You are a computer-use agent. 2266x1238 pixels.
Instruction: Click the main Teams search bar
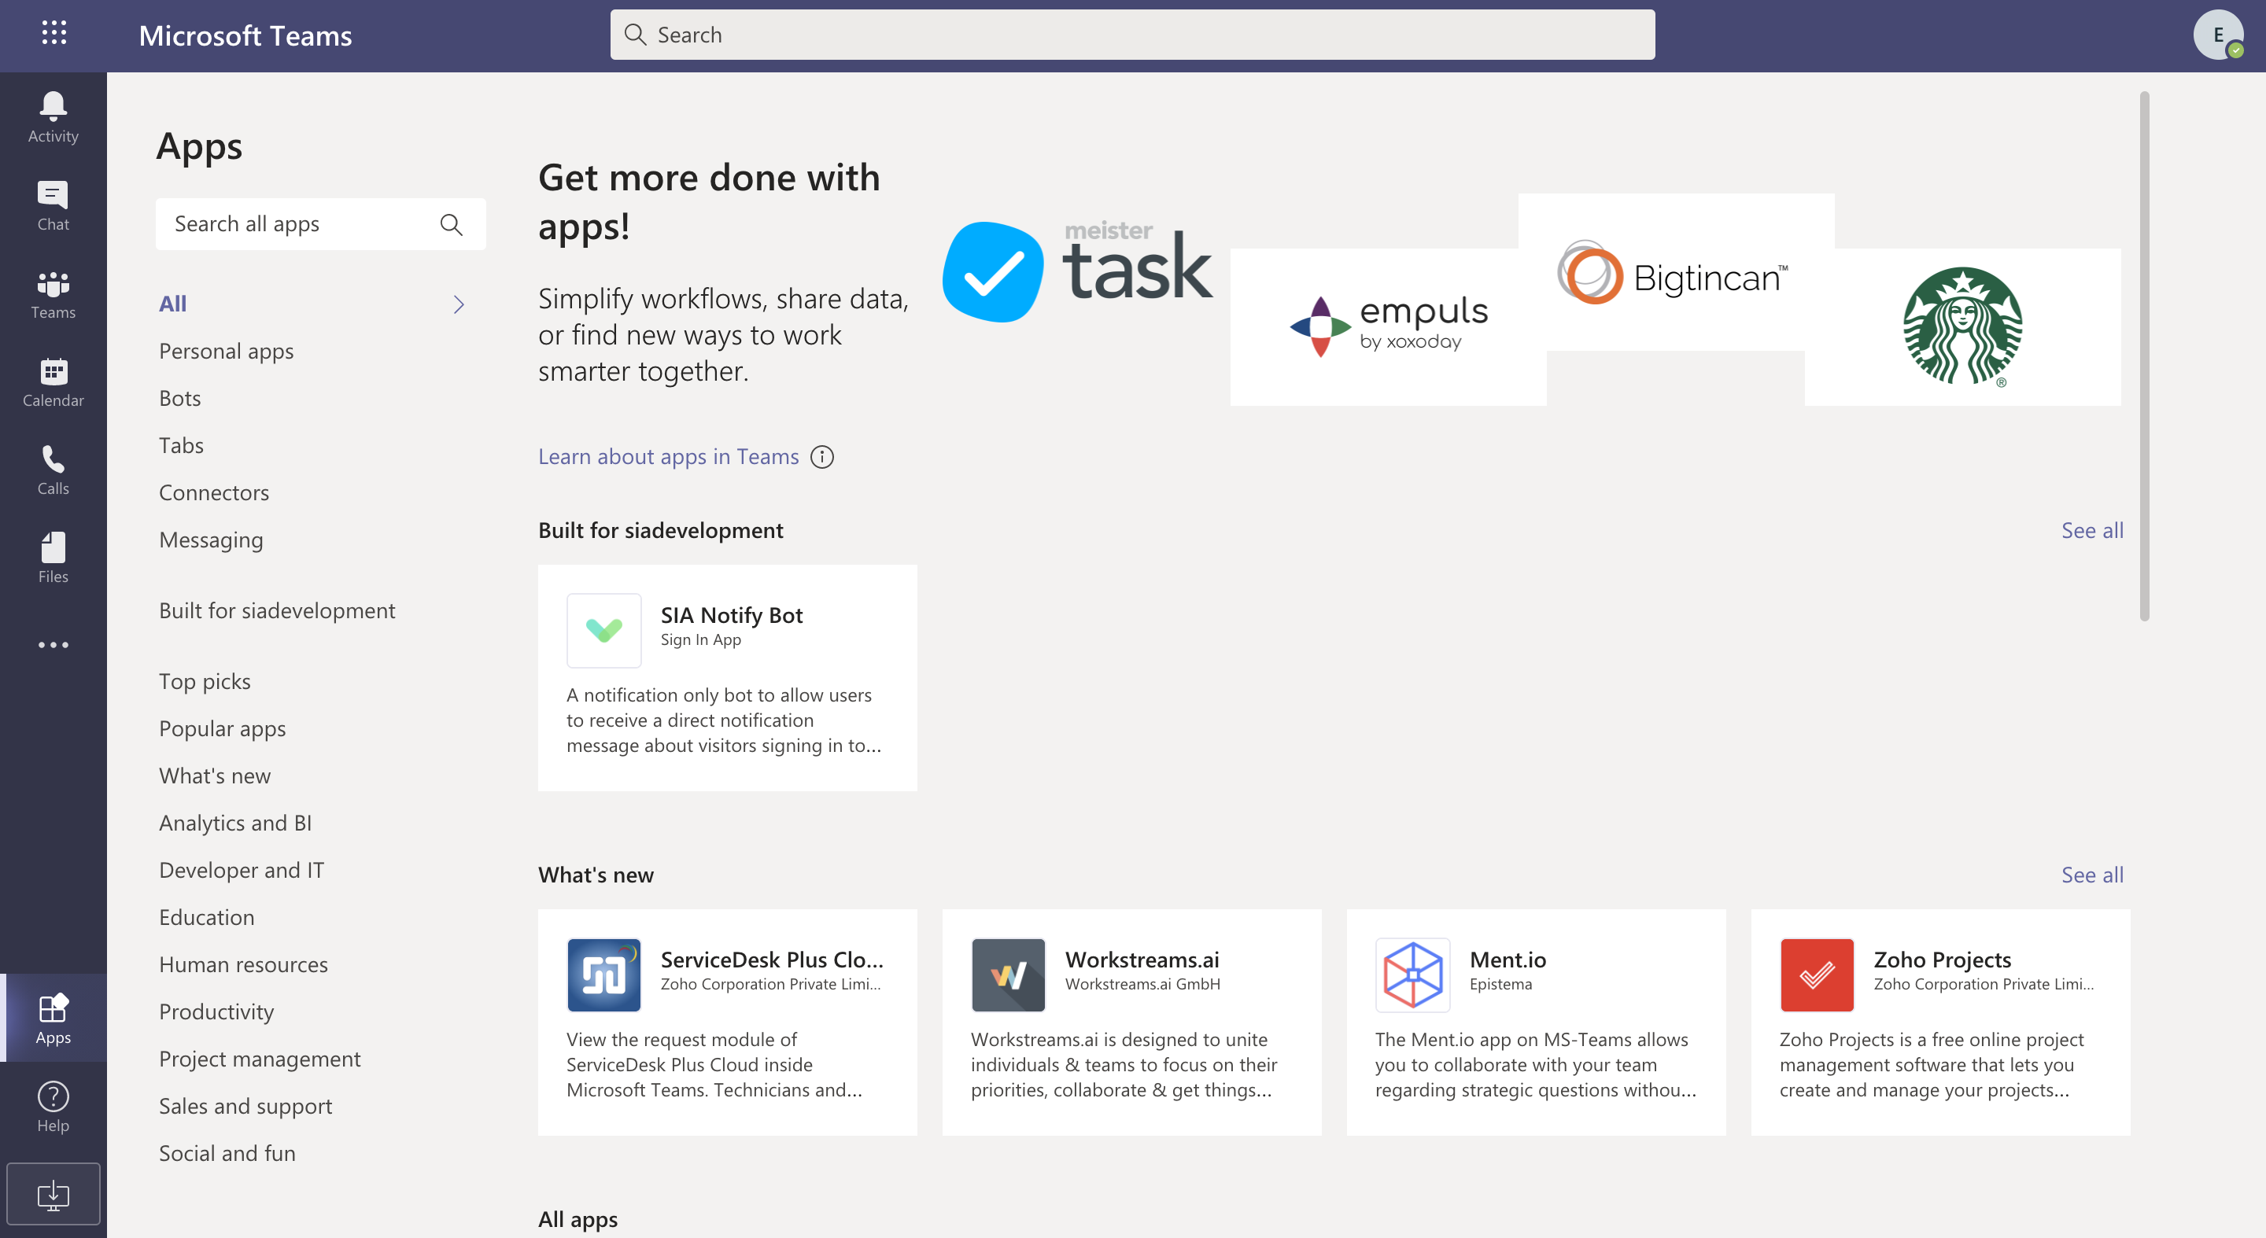click(x=1131, y=34)
